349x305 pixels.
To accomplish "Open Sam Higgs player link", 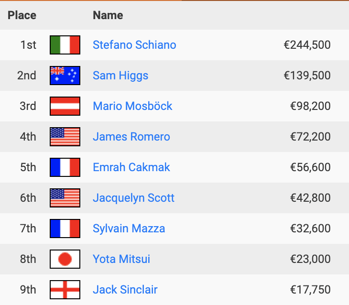I will click(x=120, y=76).
